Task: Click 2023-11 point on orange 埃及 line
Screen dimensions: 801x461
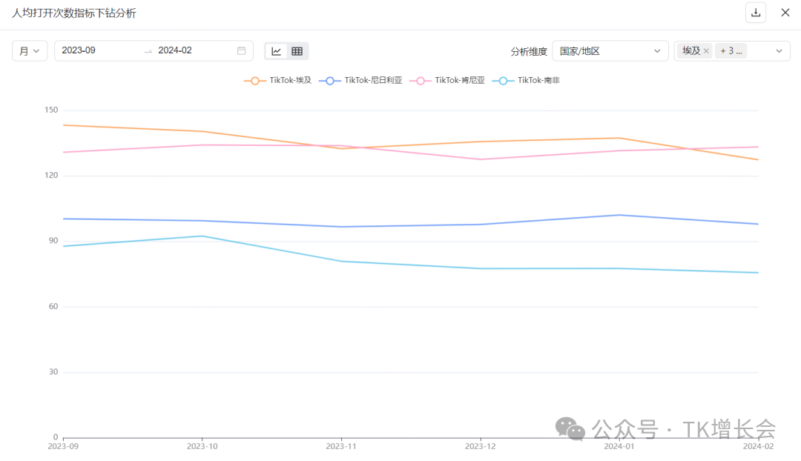Action: (x=341, y=149)
